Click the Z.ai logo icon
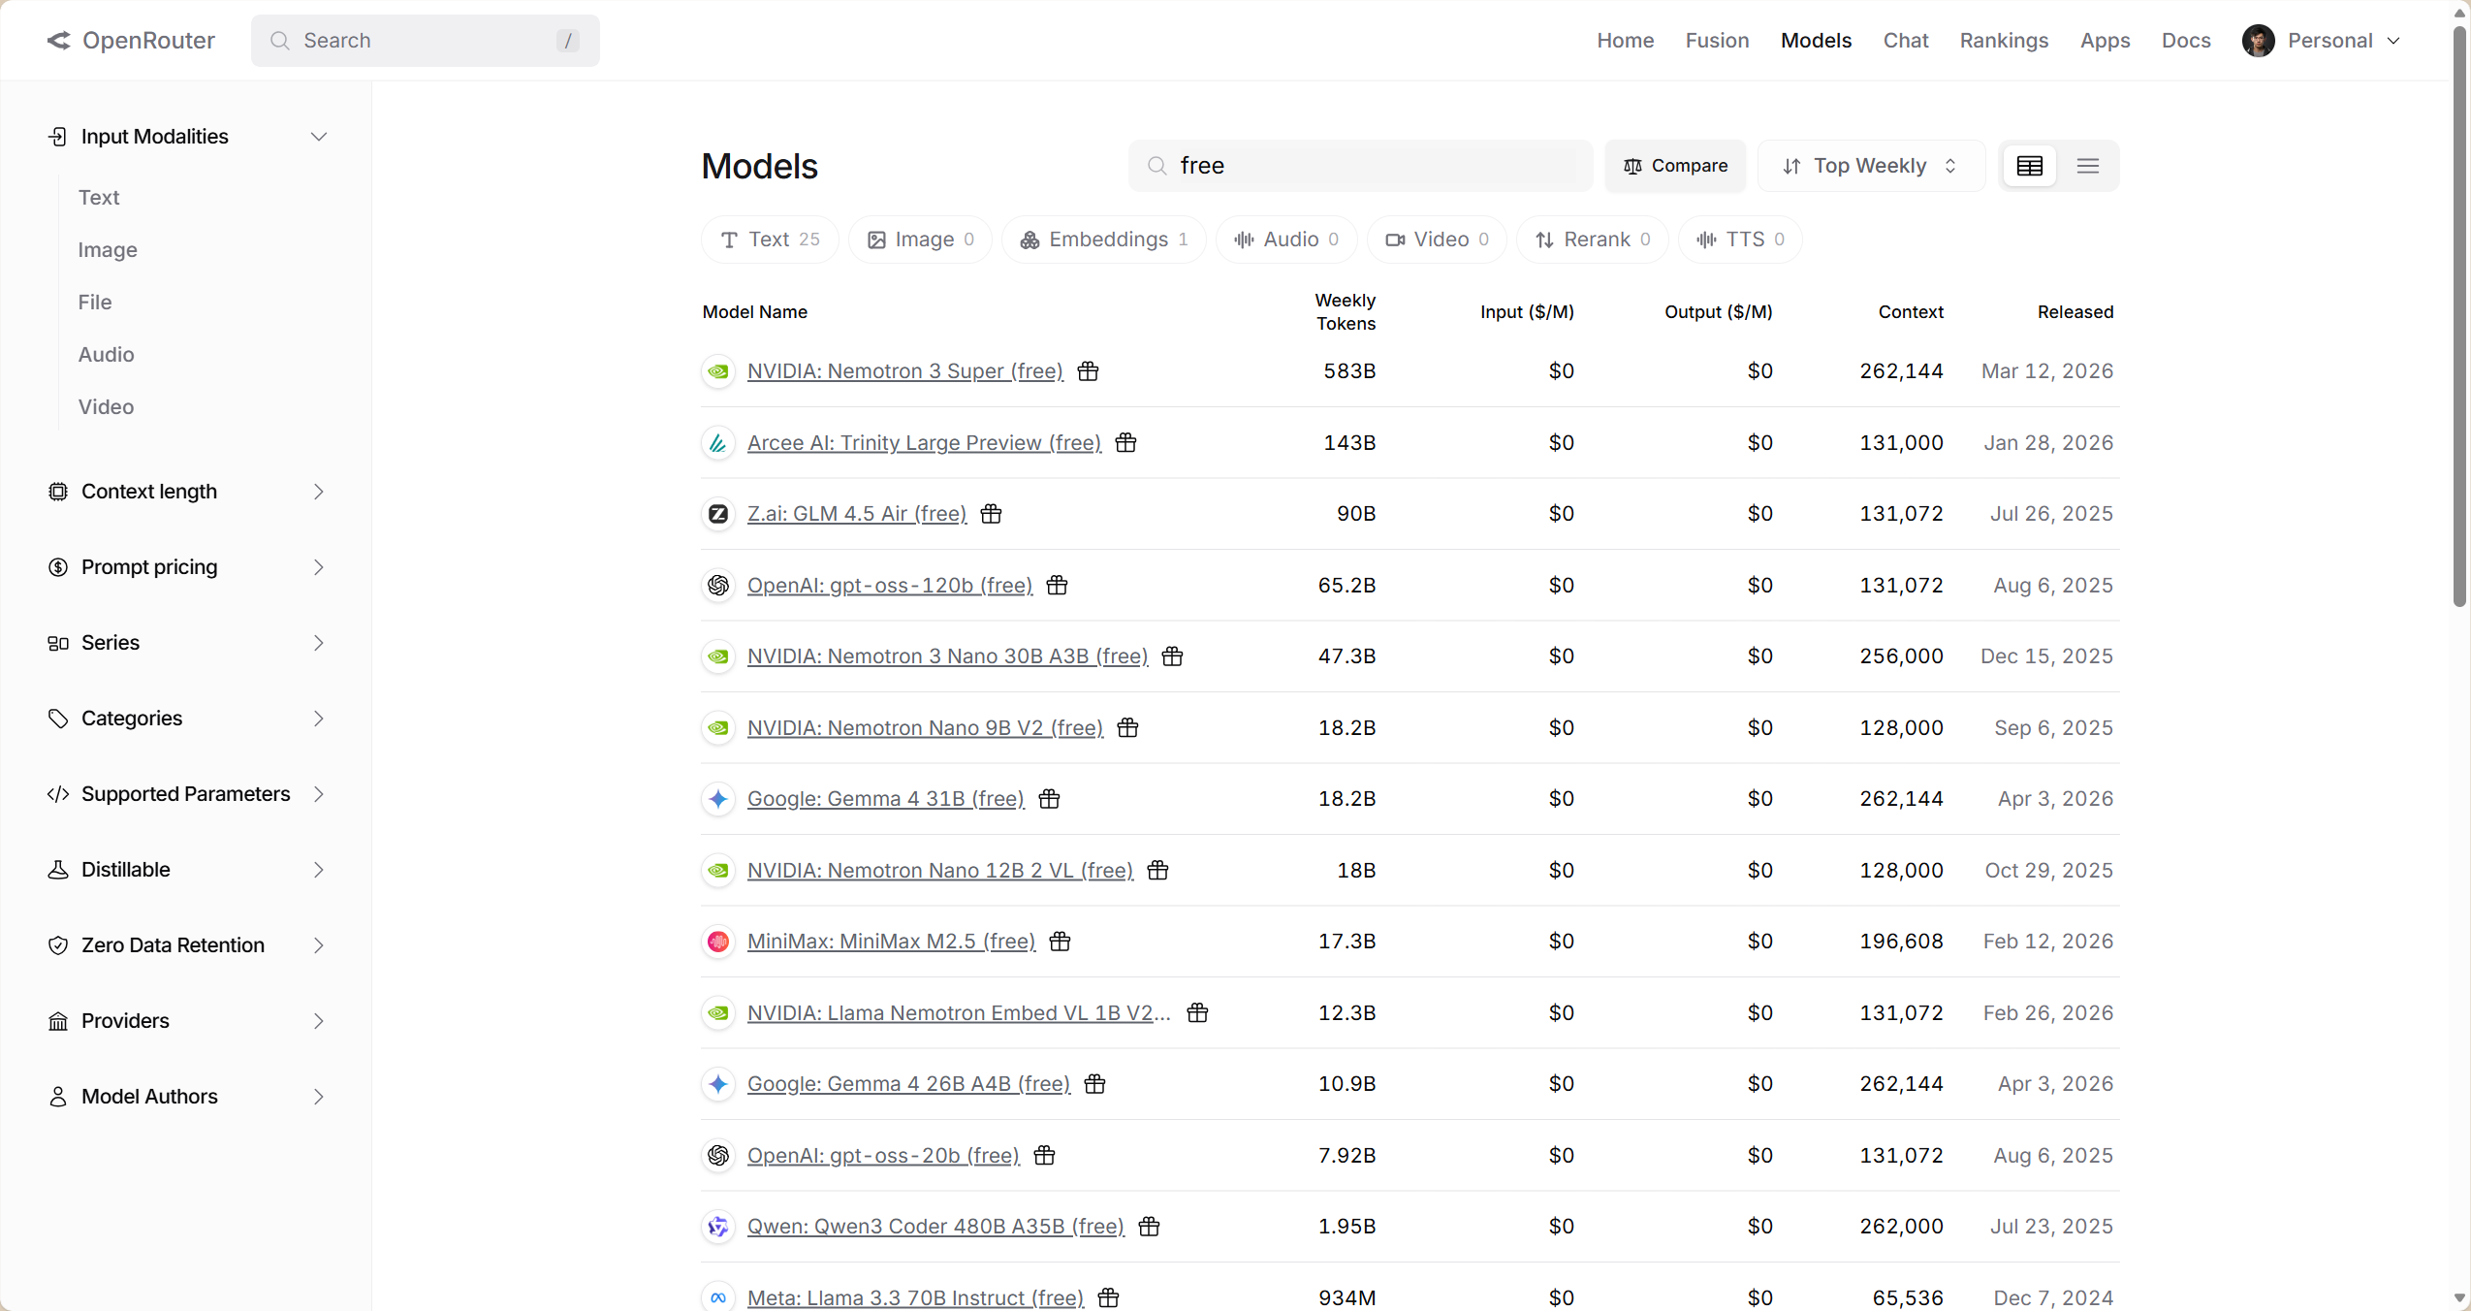 point(717,514)
